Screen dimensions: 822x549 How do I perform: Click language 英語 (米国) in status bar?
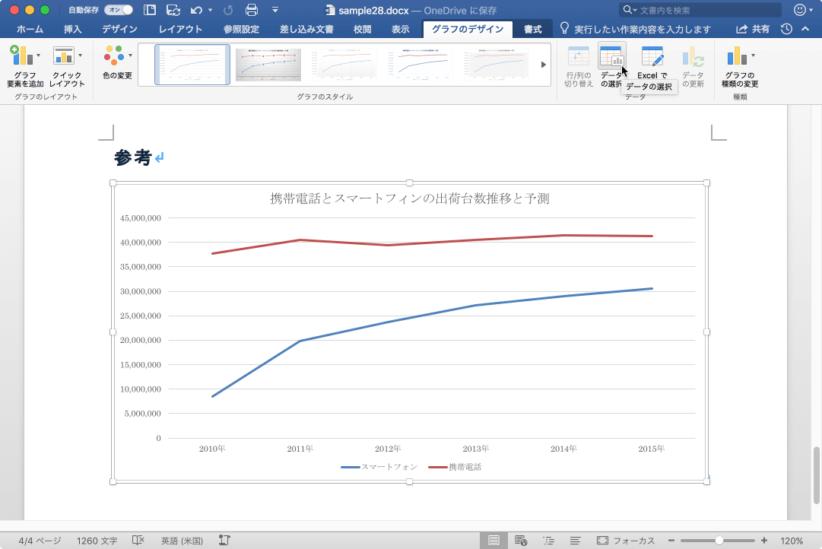tap(182, 541)
